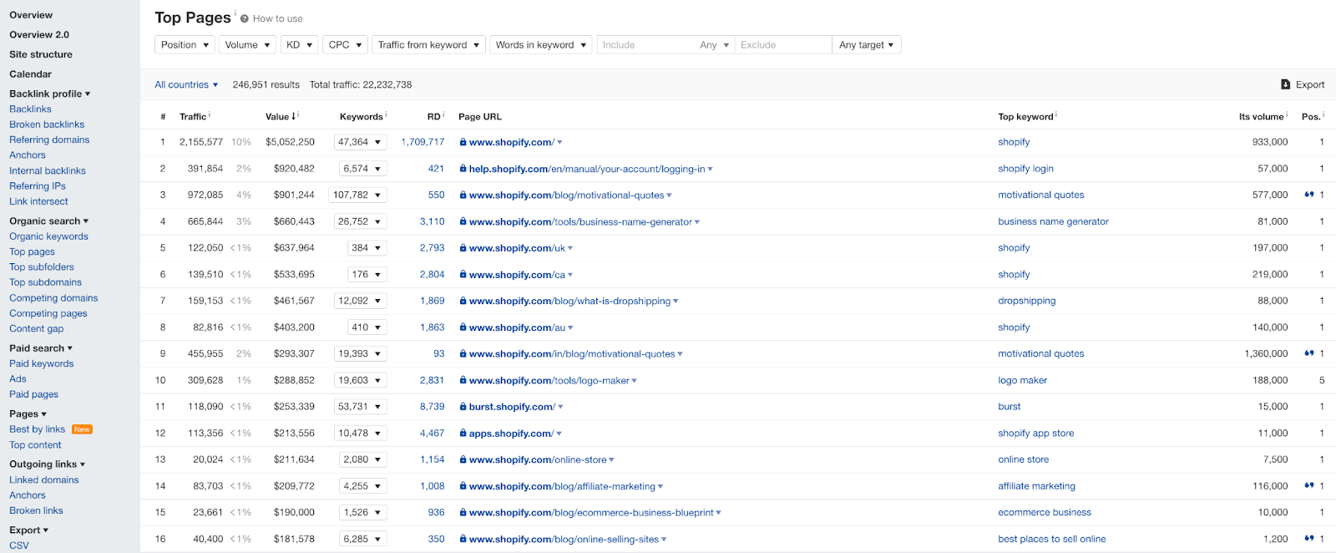Click the logo maker keyword link
This screenshot has height=553, width=1336.
(x=1022, y=380)
